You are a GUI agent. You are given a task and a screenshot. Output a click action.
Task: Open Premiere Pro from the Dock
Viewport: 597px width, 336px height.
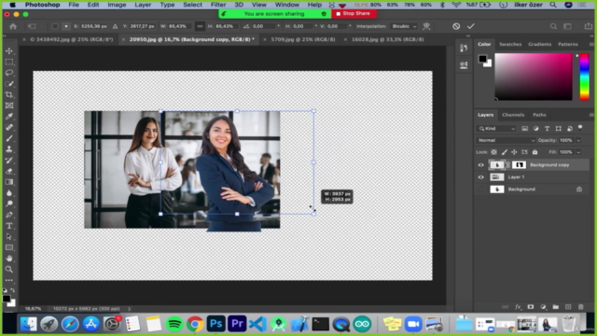(x=237, y=324)
